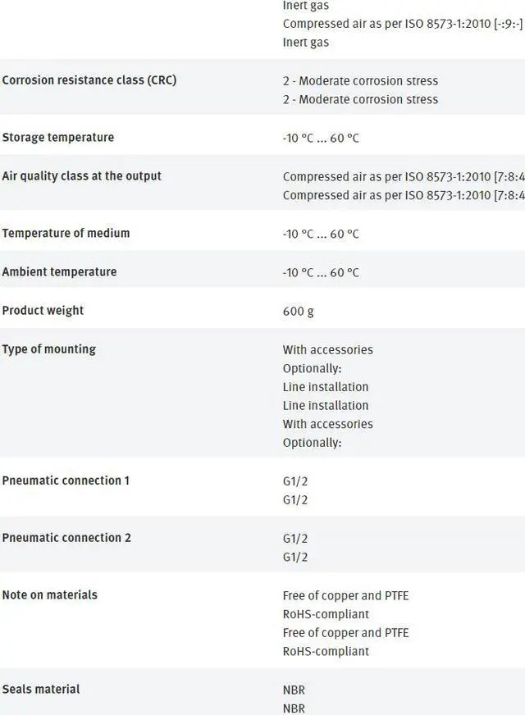Select the Note on materials label
The image size is (525, 715).
[49, 595]
